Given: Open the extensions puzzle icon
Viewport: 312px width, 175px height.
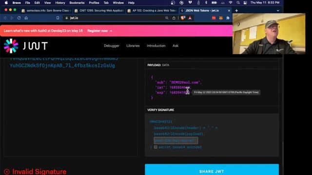Looking at the screenshot, I should [228, 18].
